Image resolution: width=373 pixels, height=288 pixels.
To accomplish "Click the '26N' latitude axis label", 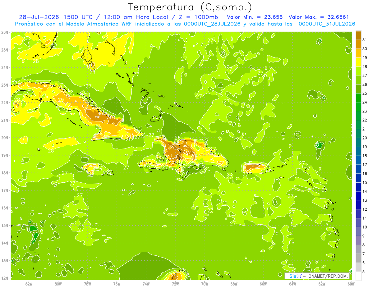I will pyautogui.click(x=4, y=32).
